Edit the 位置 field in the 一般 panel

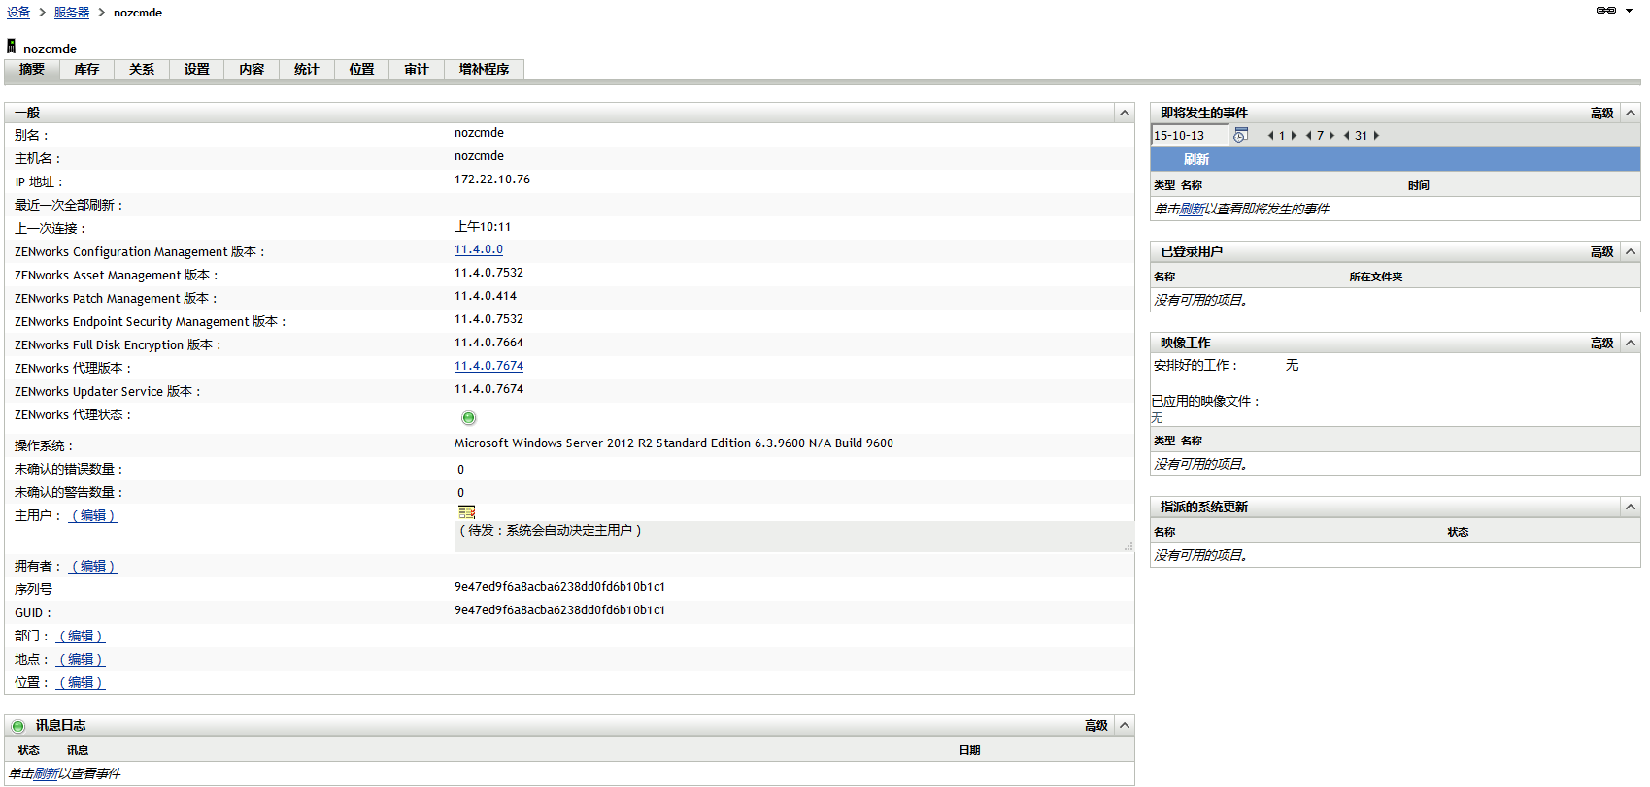pyautogui.click(x=81, y=682)
